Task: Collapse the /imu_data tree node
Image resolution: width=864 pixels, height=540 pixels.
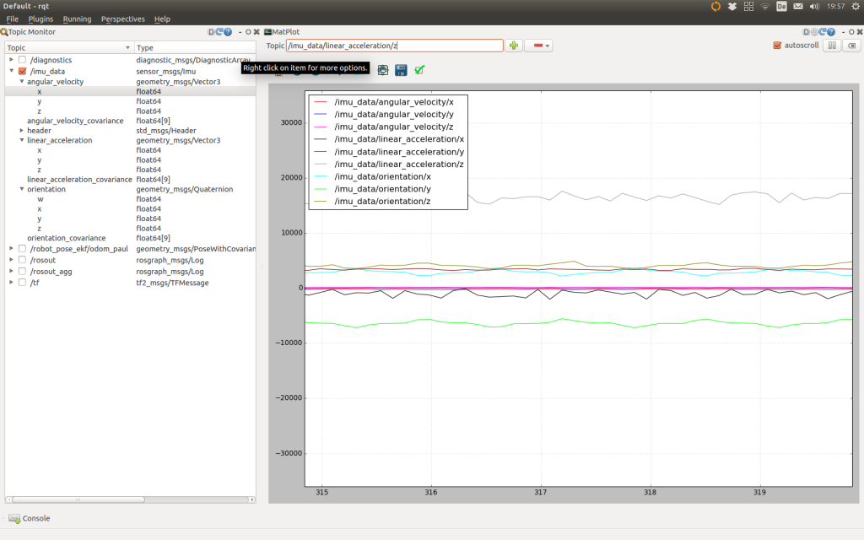Action: [11, 71]
